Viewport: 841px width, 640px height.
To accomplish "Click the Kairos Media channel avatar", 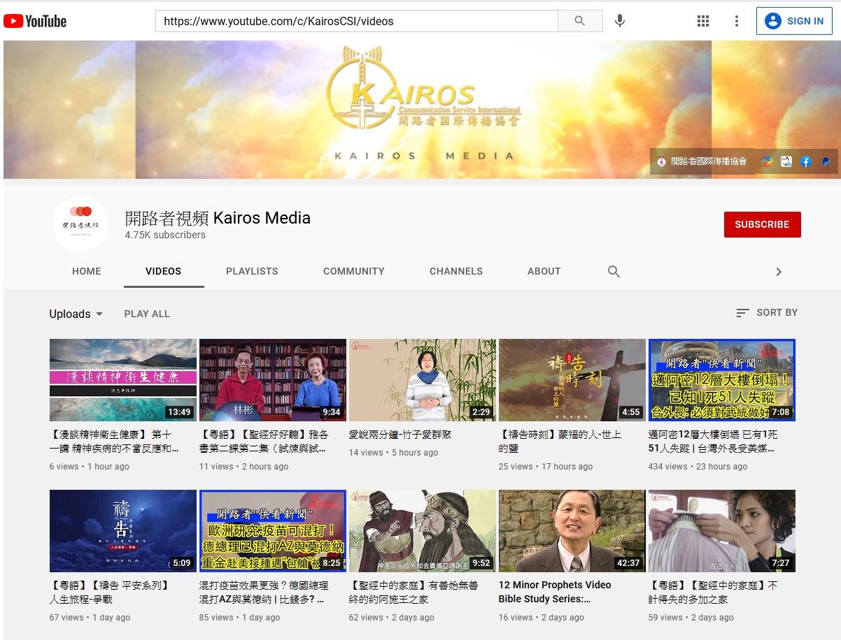I will [x=80, y=224].
